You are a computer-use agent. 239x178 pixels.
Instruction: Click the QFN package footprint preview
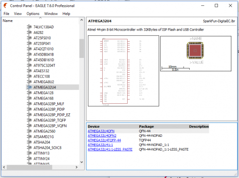tap(196, 54)
